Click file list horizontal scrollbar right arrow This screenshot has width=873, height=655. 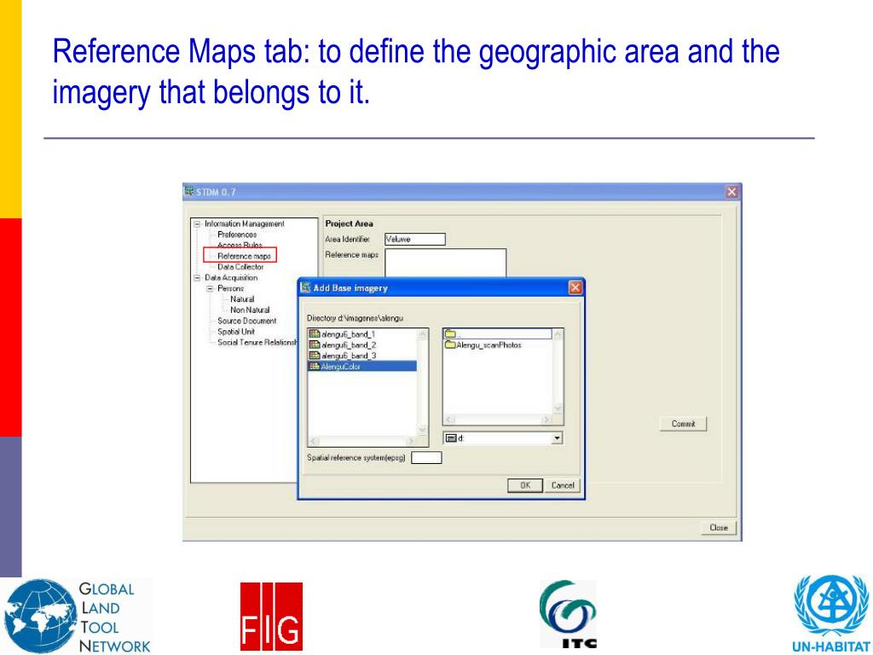(x=412, y=441)
